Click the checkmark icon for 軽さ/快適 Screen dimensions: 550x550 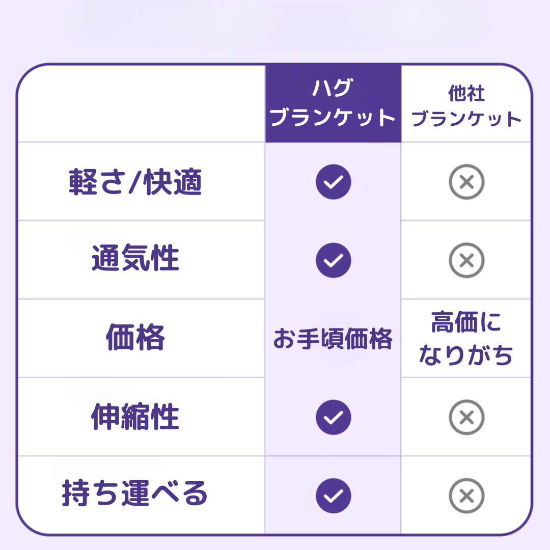pos(333,182)
